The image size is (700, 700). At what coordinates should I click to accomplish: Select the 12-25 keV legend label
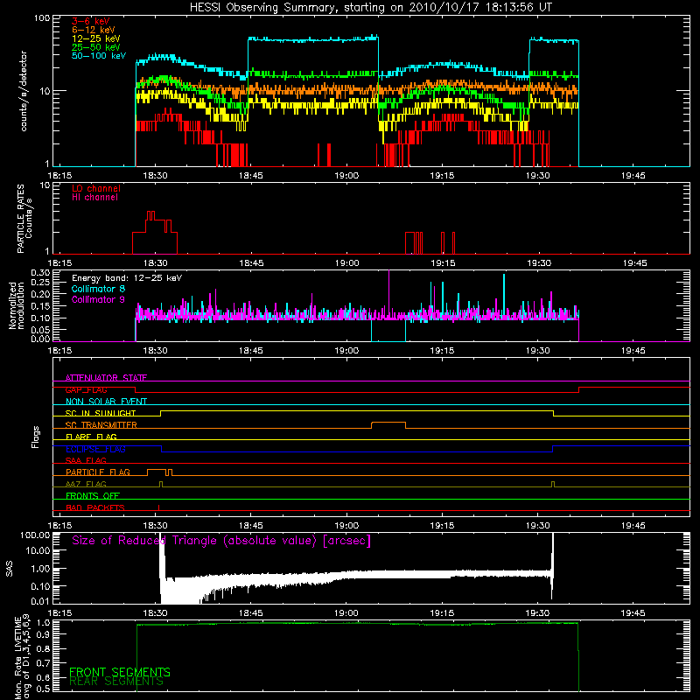96,38
